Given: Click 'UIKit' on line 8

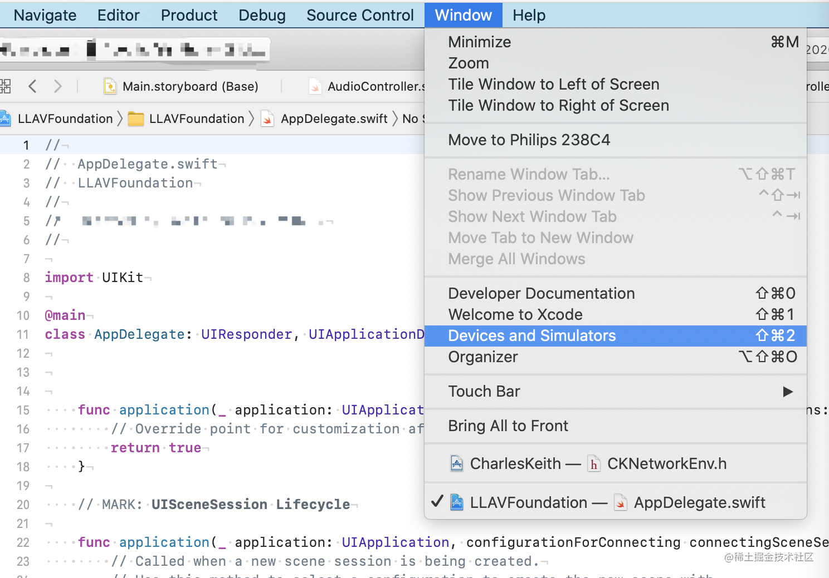Looking at the screenshot, I should [x=123, y=278].
